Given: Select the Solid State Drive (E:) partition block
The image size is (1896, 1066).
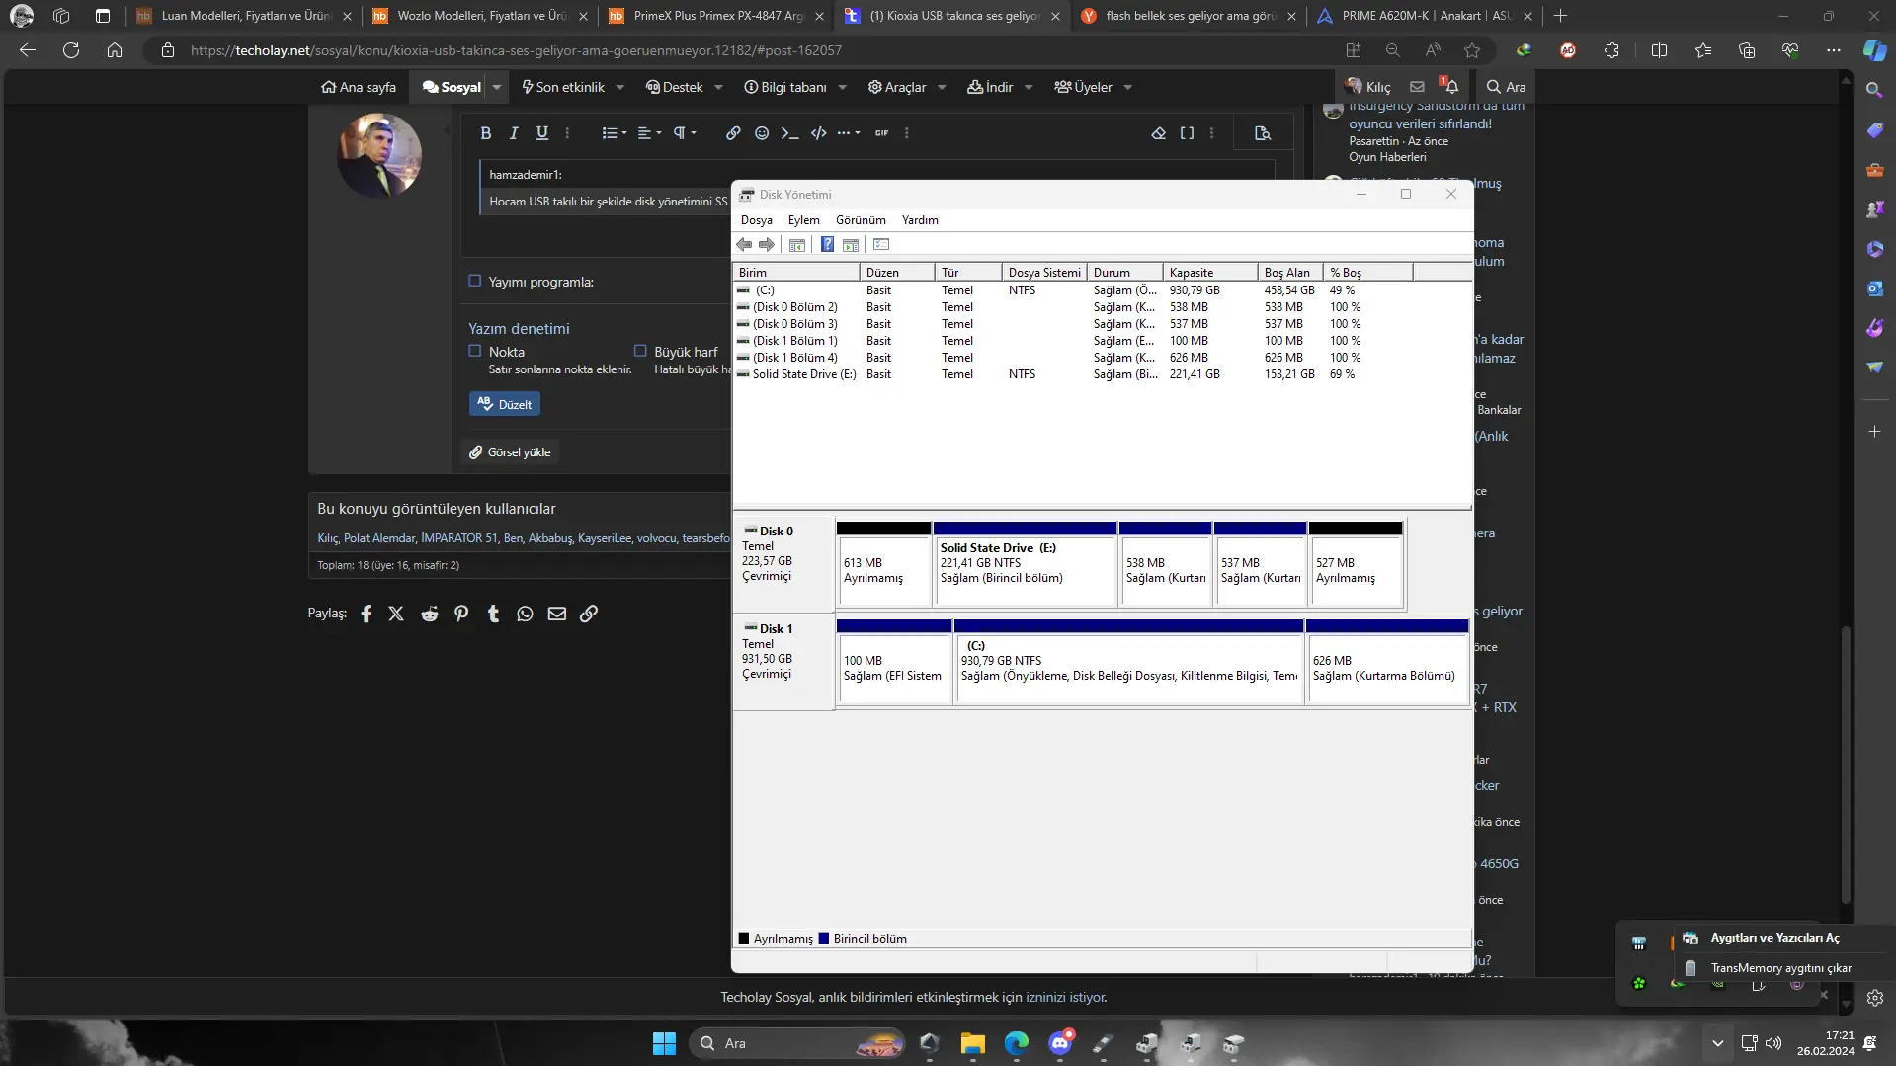Looking at the screenshot, I should [1024, 562].
